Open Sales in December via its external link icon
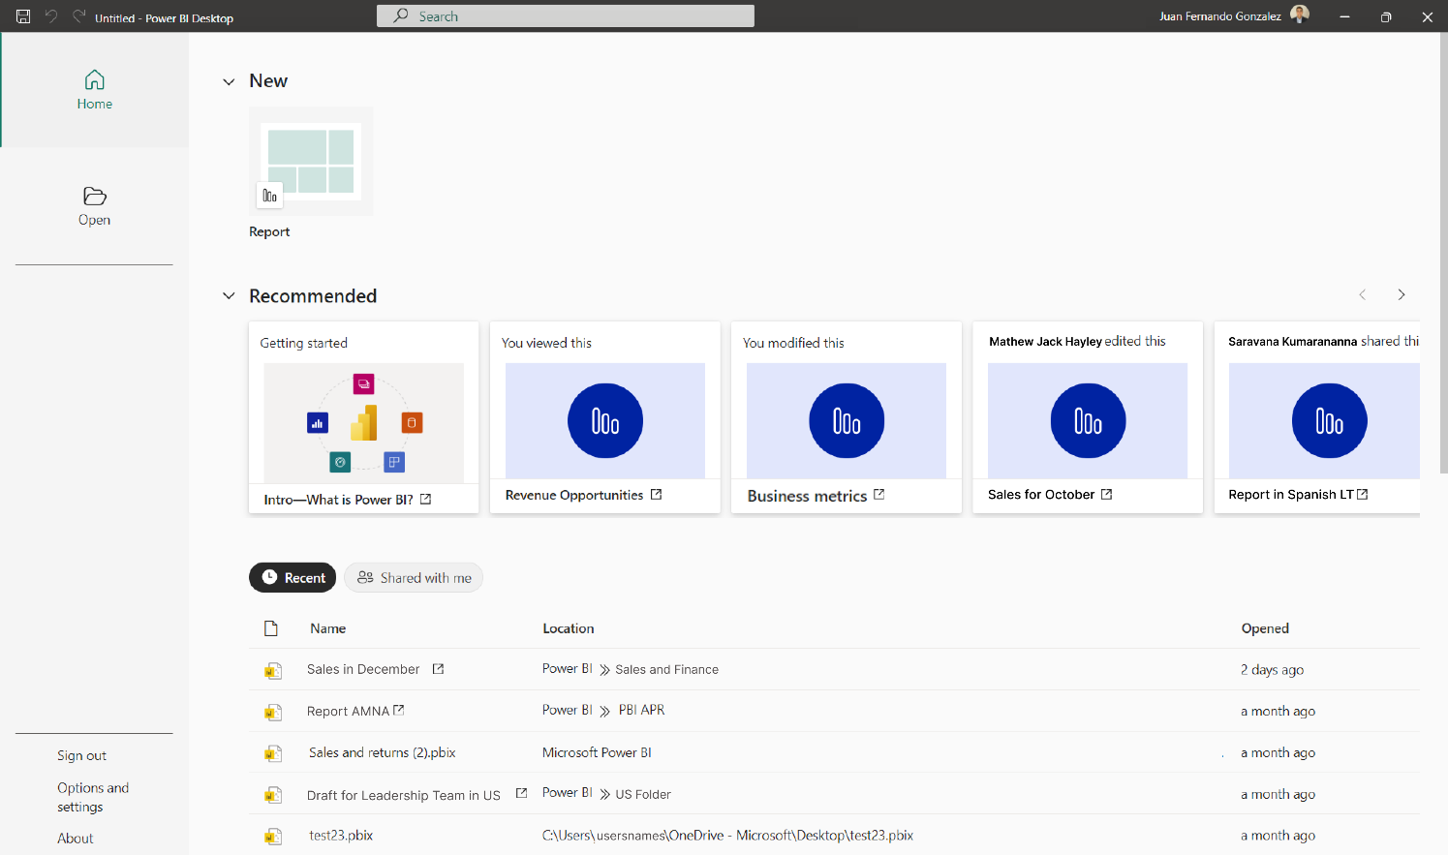The image size is (1448, 855). coord(438,668)
